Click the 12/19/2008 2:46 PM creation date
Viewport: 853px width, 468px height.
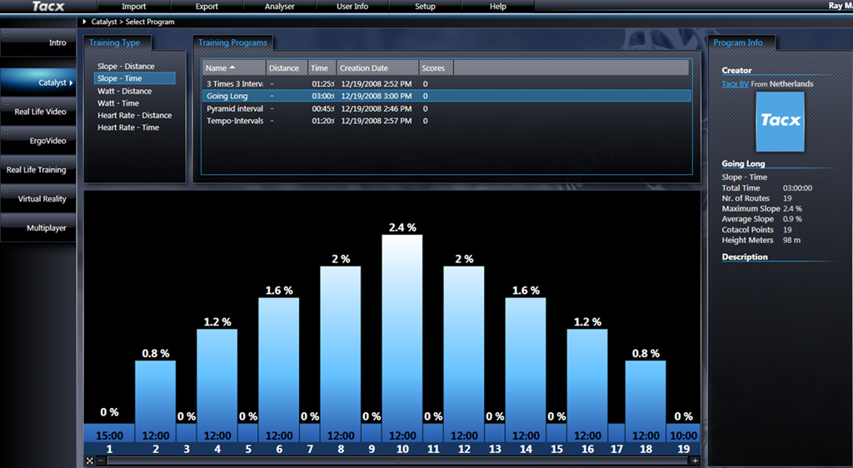pyautogui.click(x=377, y=108)
